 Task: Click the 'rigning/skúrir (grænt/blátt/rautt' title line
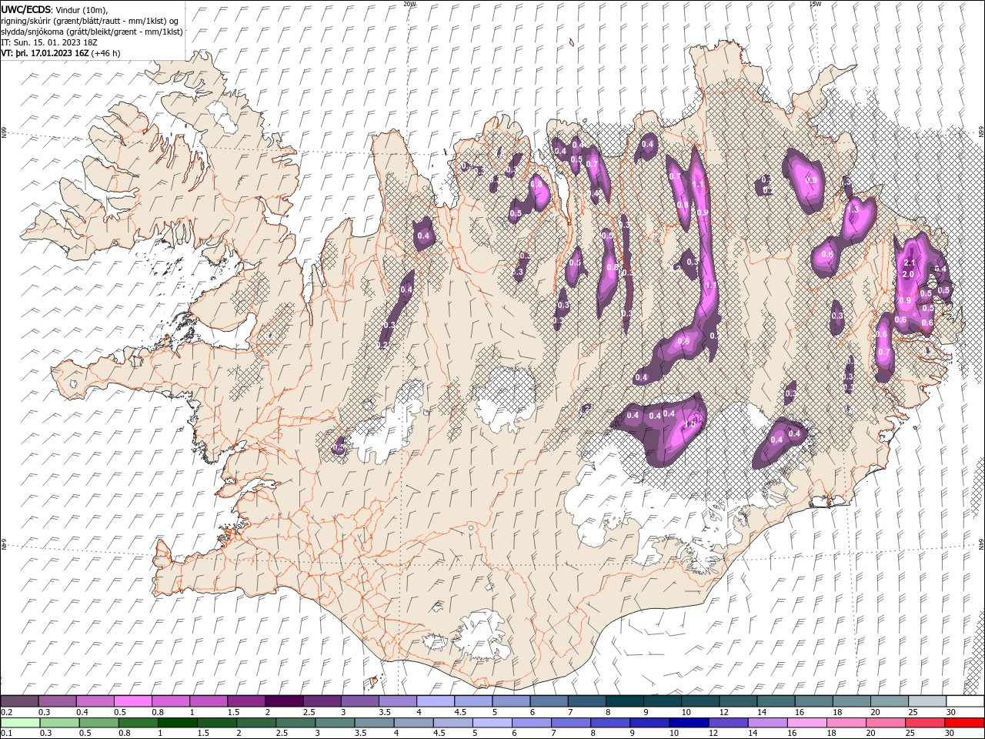[90, 21]
